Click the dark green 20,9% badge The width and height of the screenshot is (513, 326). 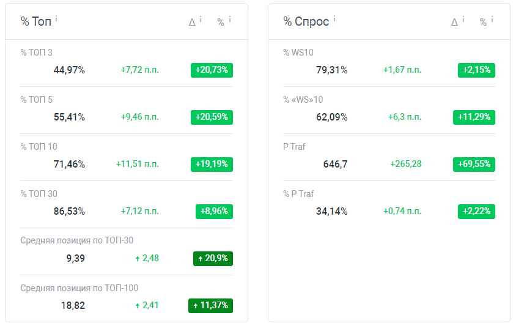213,259
